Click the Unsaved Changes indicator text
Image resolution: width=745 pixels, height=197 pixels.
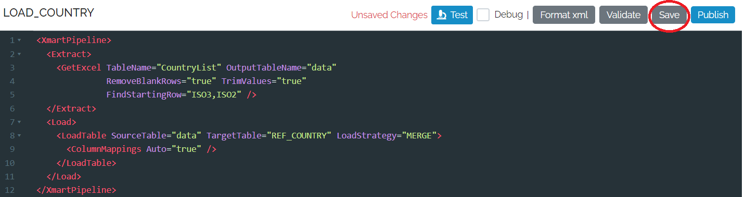[x=389, y=15]
